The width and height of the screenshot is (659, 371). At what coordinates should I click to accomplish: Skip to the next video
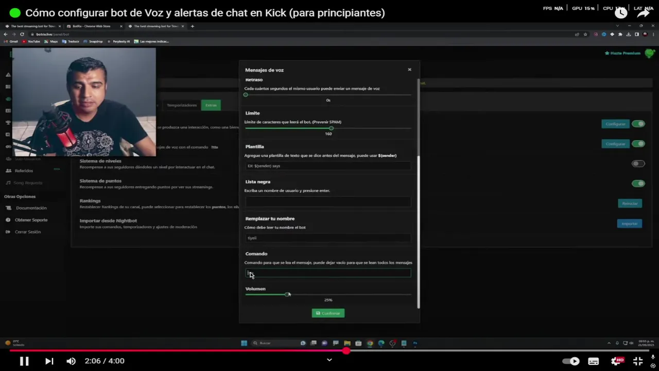(x=49, y=361)
